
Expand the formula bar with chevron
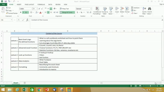point(162,20)
